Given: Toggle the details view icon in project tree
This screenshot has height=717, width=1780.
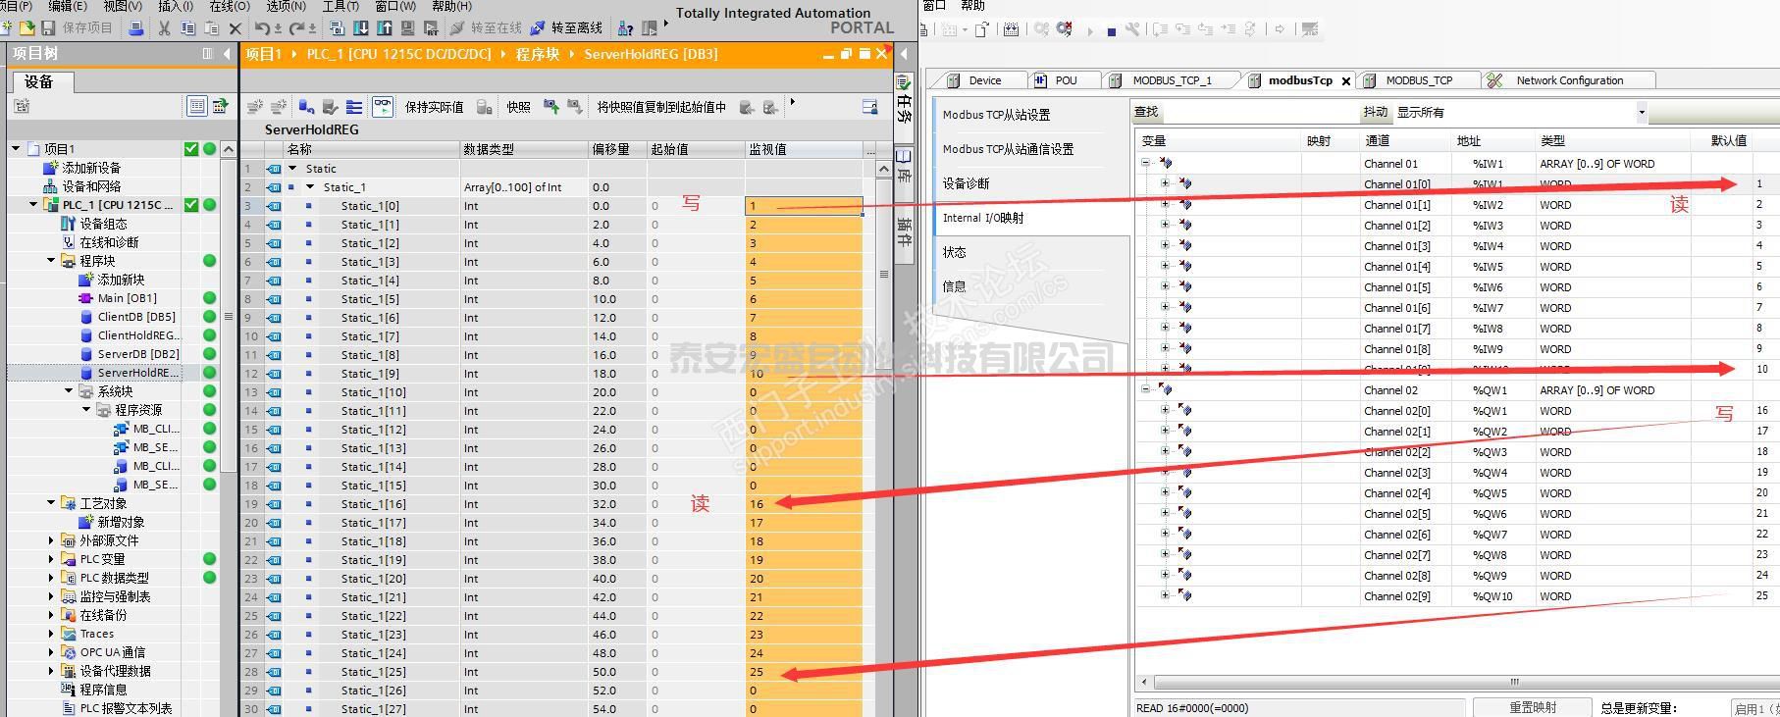Looking at the screenshot, I should [196, 106].
